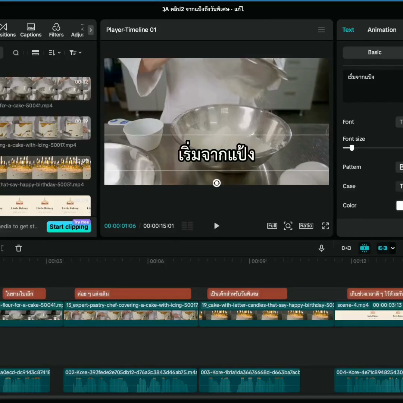Toggle the main track magnet
This screenshot has height=403, width=403.
coord(346,248)
